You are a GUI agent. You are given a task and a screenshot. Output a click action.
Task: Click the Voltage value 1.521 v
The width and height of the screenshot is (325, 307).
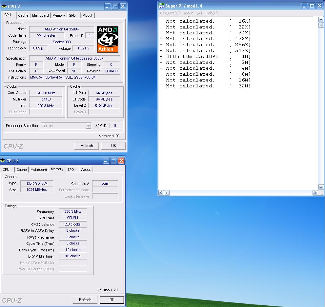point(83,48)
